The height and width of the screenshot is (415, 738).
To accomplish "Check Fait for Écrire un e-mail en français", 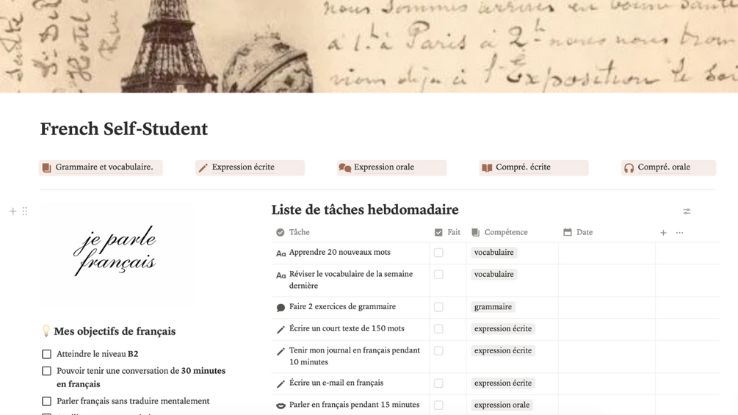I will [438, 383].
